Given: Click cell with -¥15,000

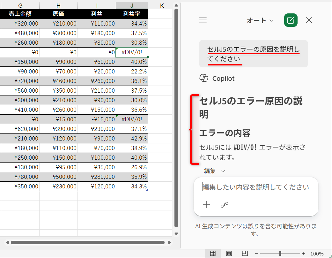Looking at the screenshot, I should pos(97,119).
